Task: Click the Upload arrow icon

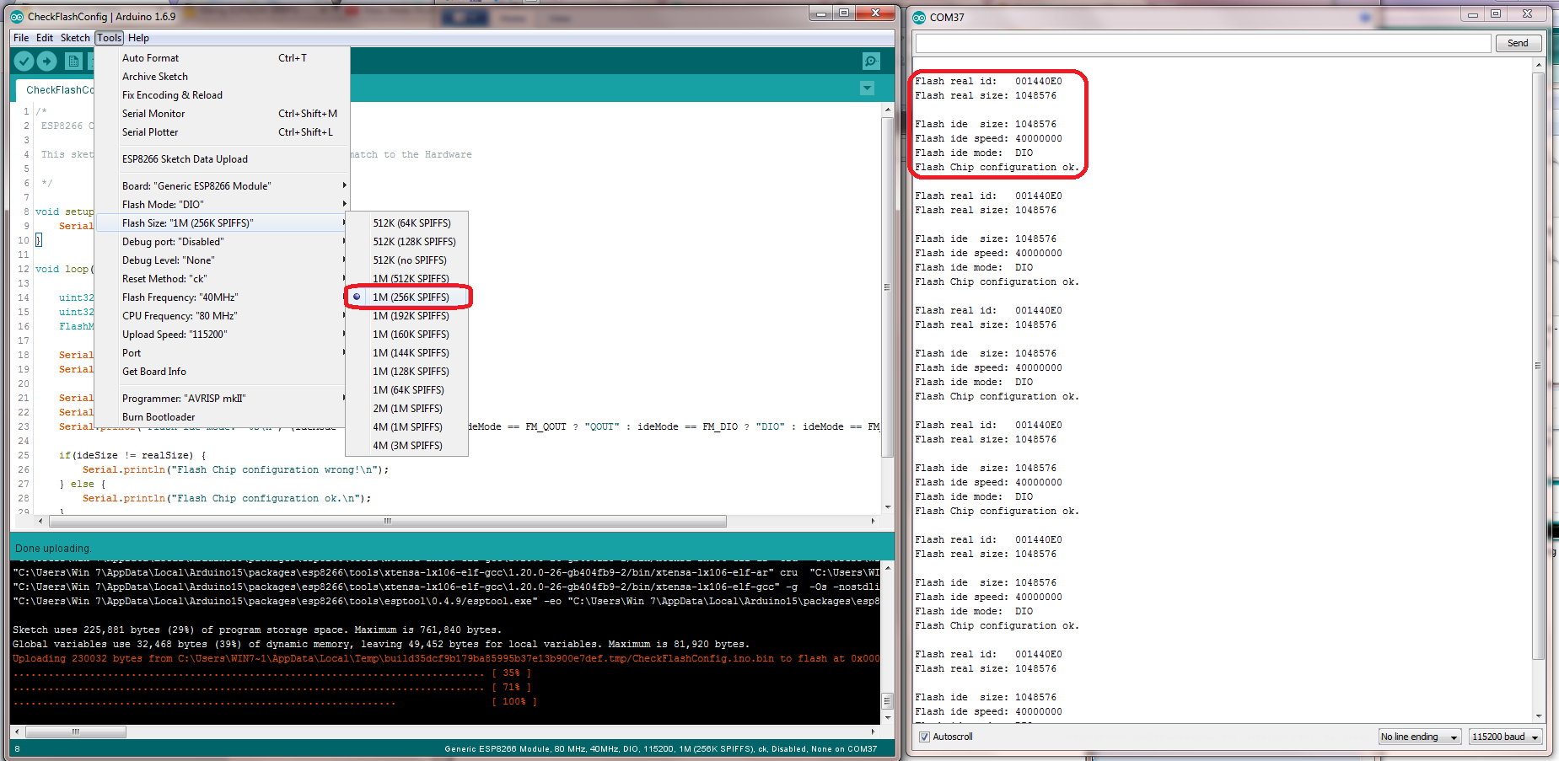Action: pyautogui.click(x=47, y=61)
